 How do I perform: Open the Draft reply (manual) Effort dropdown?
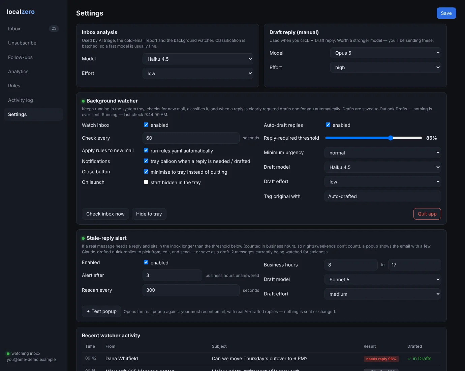click(385, 67)
